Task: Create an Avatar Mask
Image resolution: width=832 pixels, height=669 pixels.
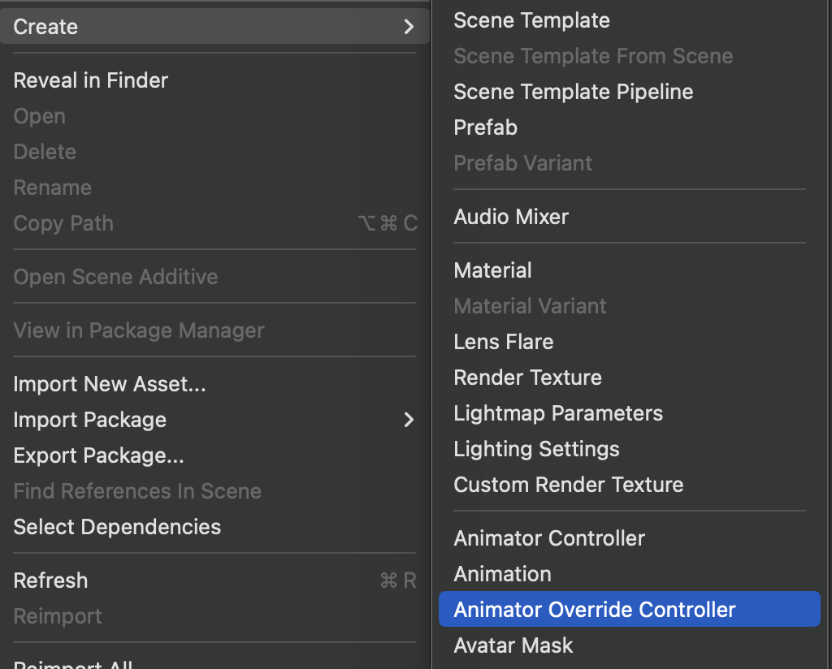Action: point(513,645)
